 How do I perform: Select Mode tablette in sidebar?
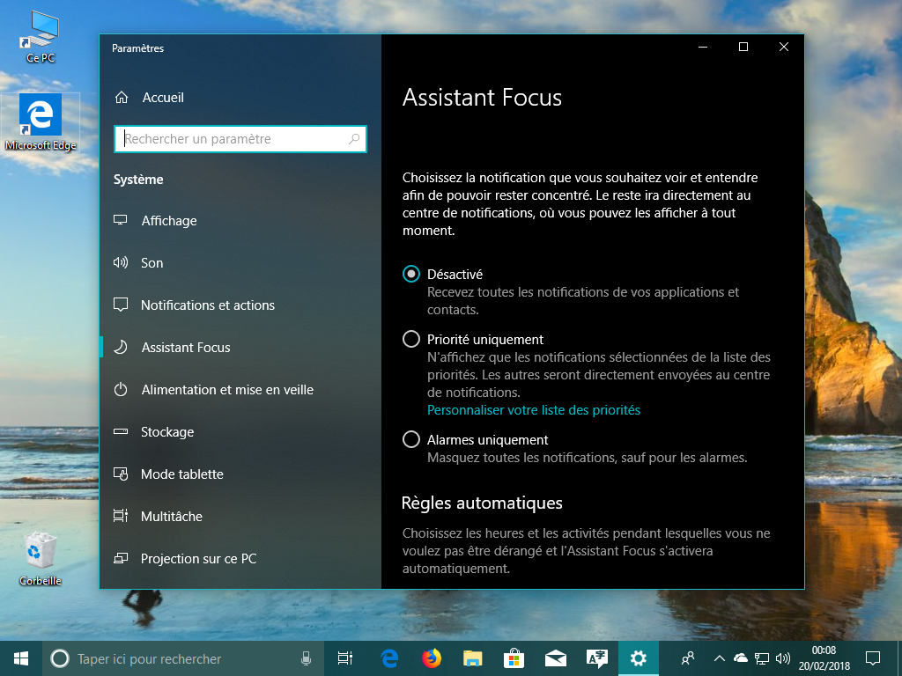(181, 474)
